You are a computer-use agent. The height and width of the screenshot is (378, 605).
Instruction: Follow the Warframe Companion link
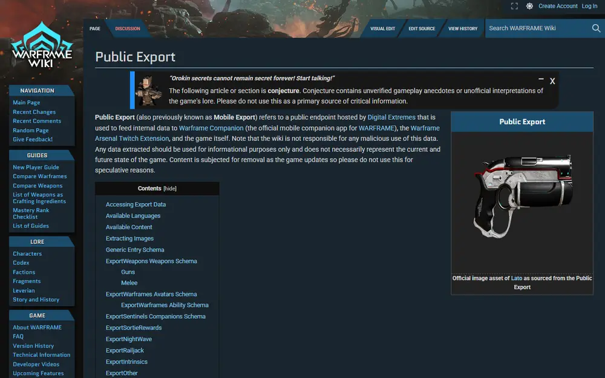click(211, 128)
